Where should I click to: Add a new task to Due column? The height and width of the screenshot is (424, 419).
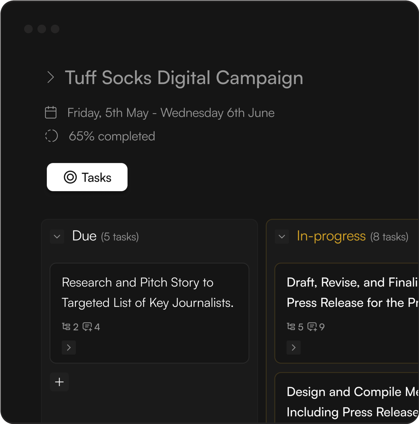coord(59,382)
